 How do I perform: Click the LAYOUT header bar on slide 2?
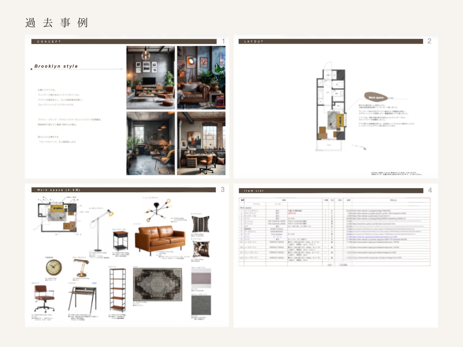[x=331, y=41]
